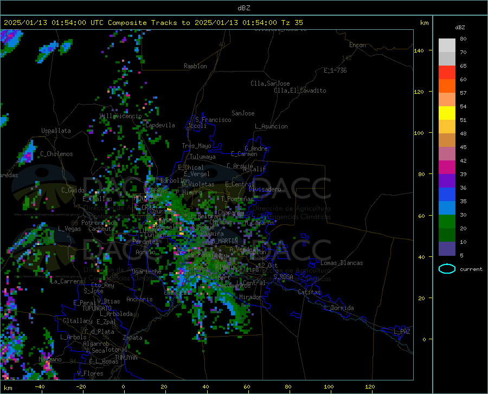Click the Uspallata map label
The width and height of the screenshot is (488, 394).
[56, 131]
